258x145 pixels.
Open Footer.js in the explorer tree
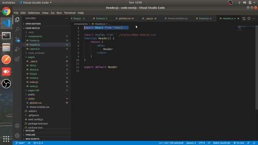[x=47, y=40]
